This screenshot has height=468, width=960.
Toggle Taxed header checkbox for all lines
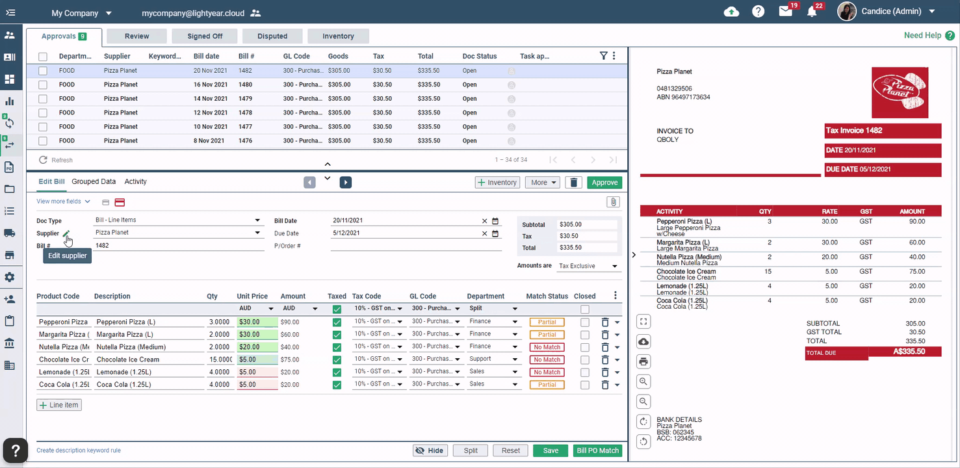(337, 309)
